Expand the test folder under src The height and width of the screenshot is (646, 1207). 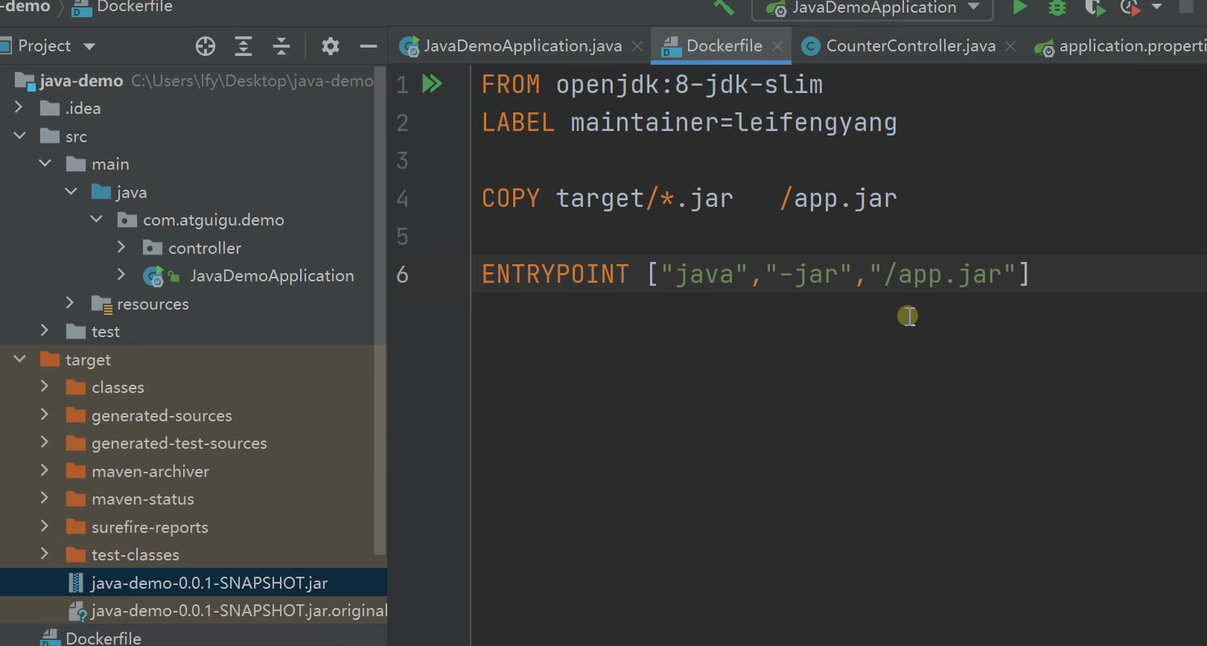coord(45,330)
